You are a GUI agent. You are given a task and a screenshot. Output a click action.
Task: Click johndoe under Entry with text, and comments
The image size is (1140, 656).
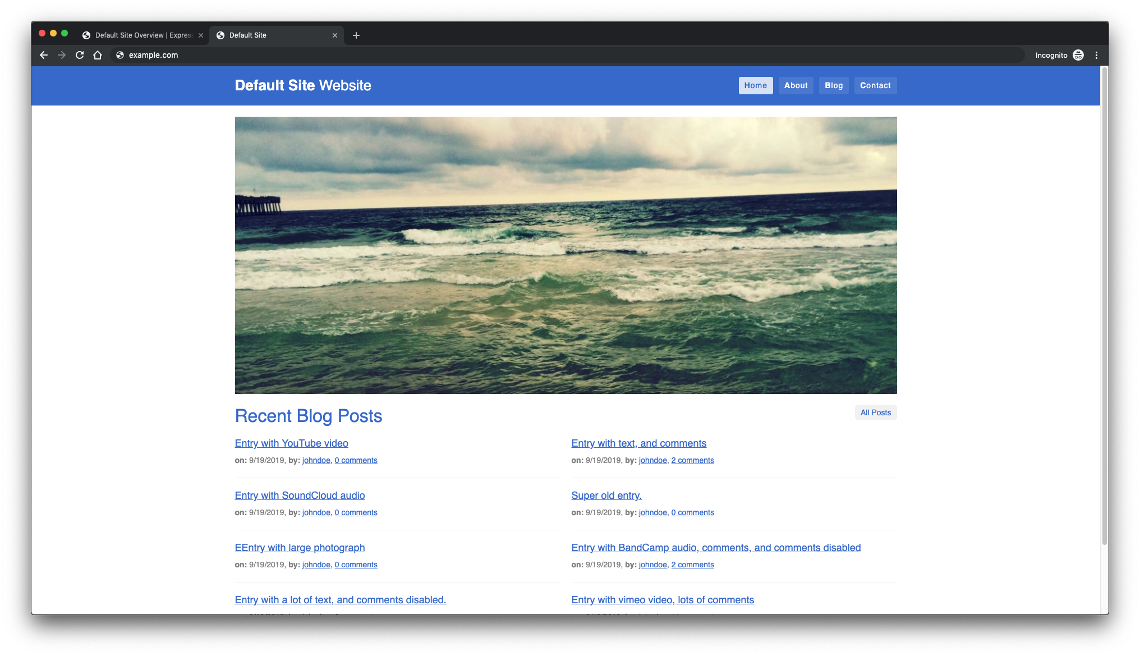pyautogui.click(x=653, y=460)
